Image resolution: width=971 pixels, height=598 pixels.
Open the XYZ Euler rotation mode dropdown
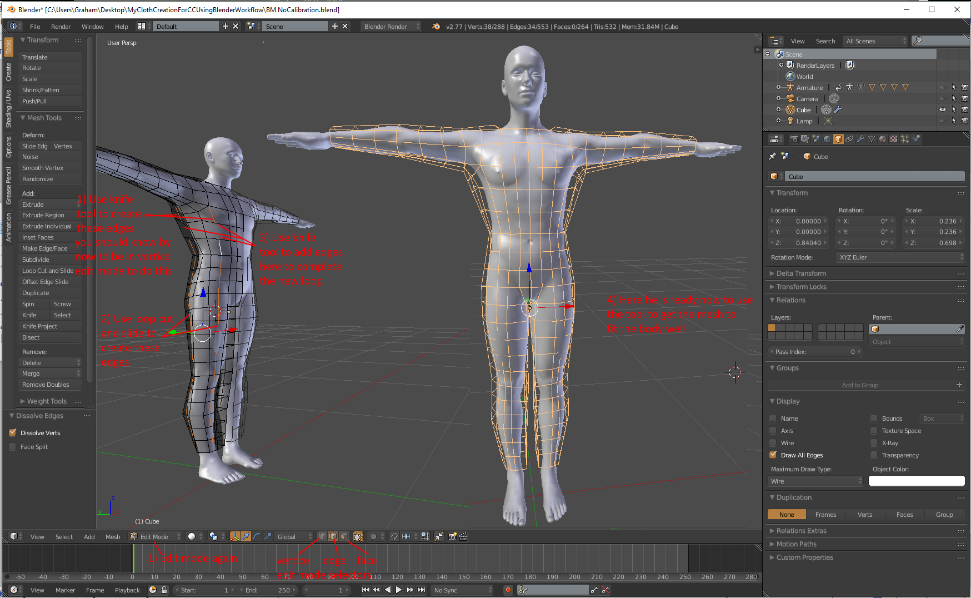tap(900, 257)
